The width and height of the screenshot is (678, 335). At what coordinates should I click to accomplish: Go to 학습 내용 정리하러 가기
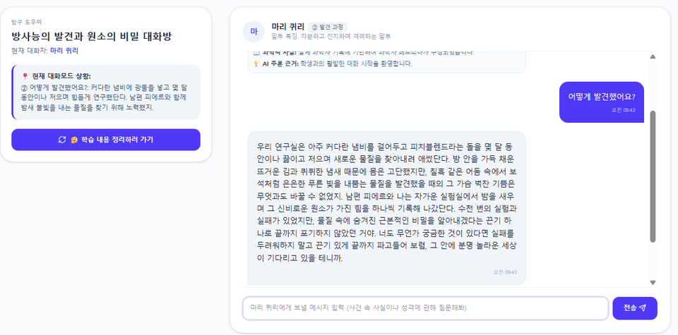[x=106, y=140]
